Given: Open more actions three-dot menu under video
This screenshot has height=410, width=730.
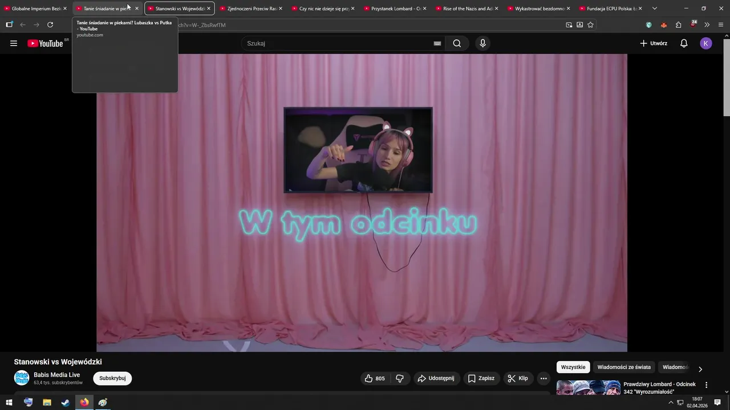Looking at the screenshot, I should click(544, 378).
